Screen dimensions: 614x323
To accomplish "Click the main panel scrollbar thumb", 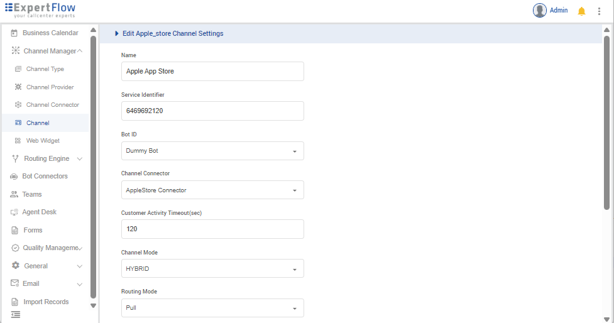I will [606, 123].
